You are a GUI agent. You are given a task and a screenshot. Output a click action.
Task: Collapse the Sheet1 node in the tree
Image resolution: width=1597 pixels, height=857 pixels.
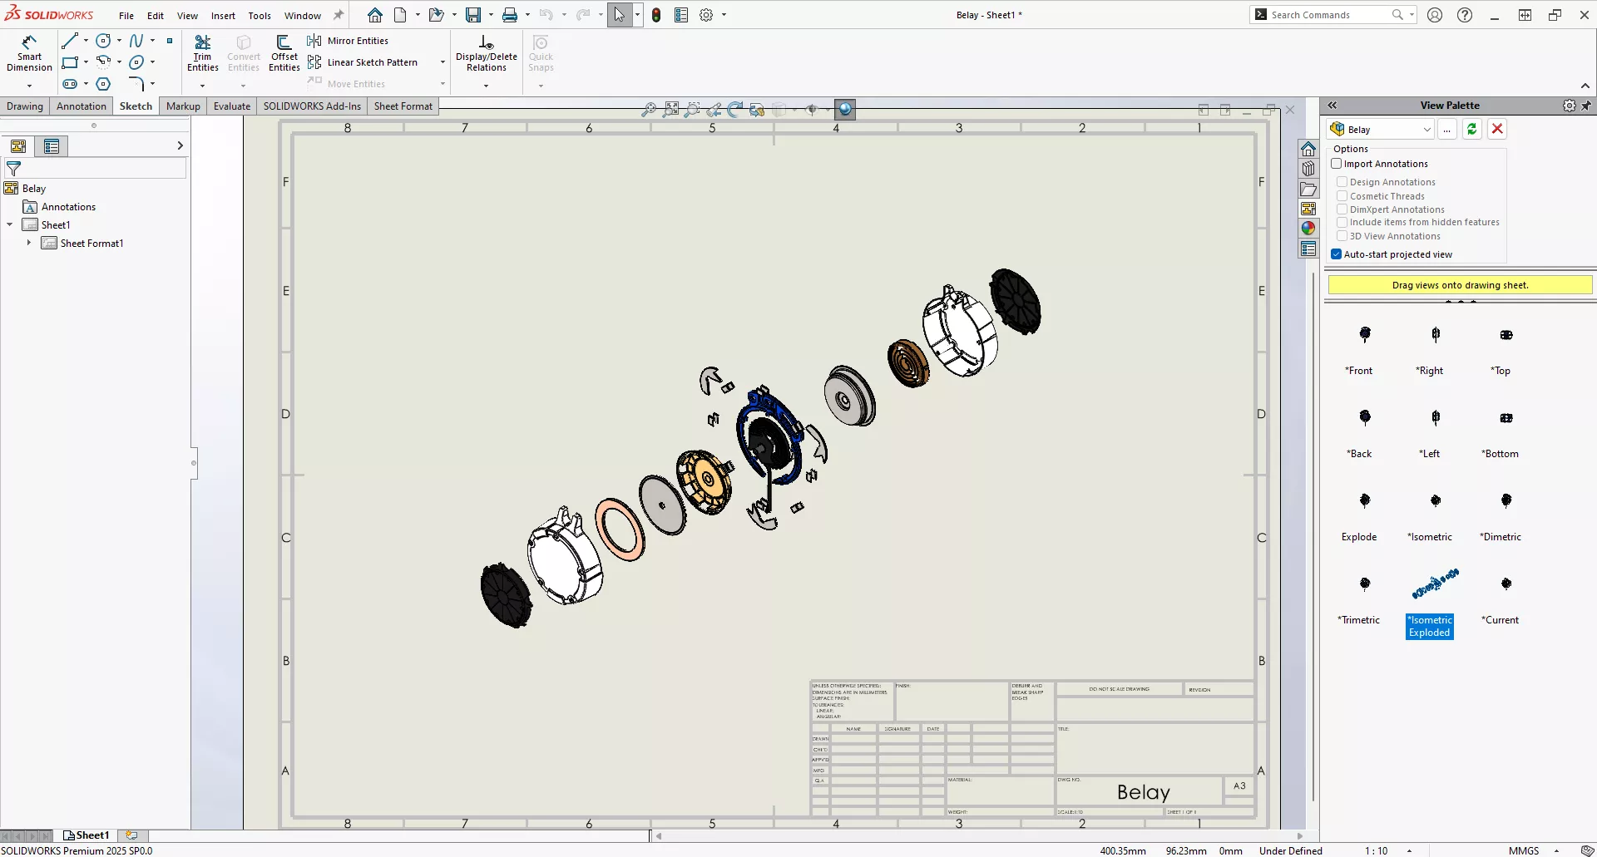9,224
